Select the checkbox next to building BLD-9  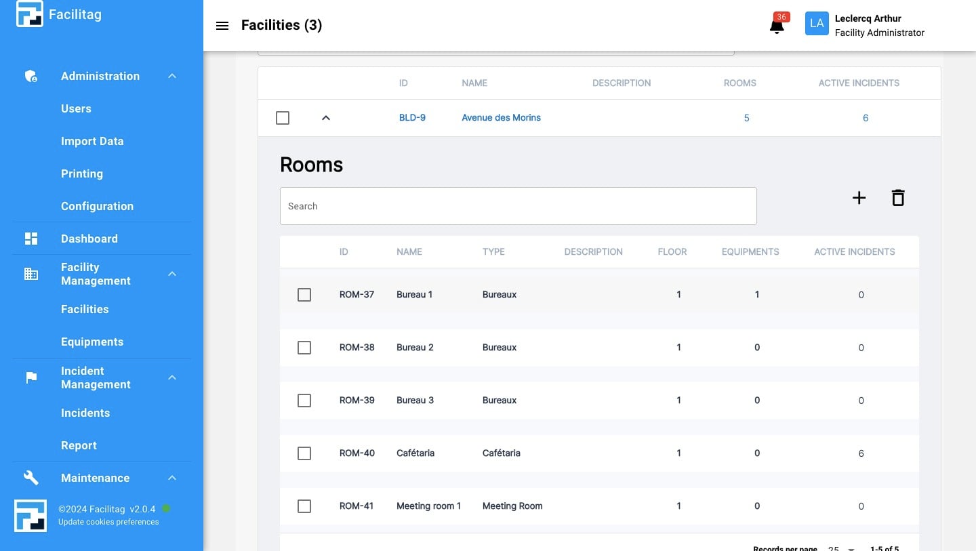(x=283, y=117)
